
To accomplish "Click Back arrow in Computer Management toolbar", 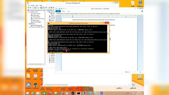I will click(28, 8).
